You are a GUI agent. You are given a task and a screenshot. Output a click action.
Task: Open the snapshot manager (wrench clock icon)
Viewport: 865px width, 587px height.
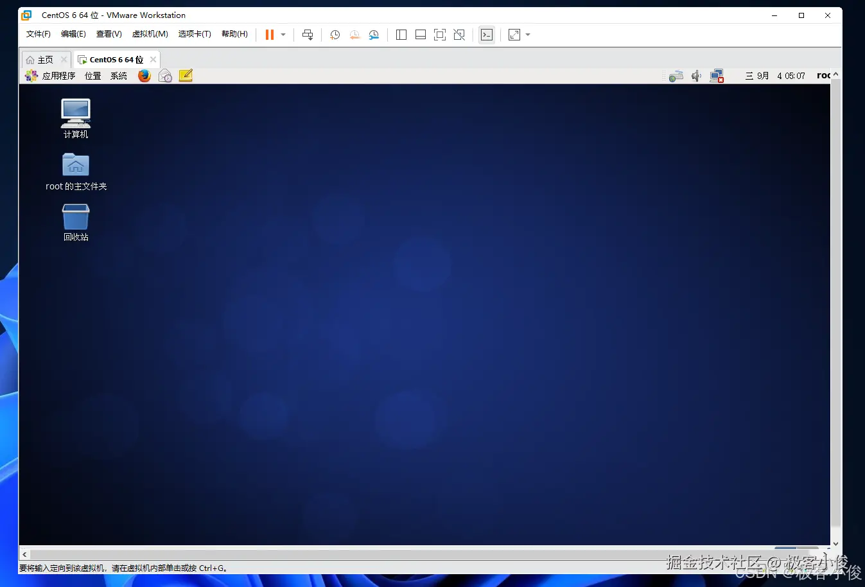[x=374, y=35]
